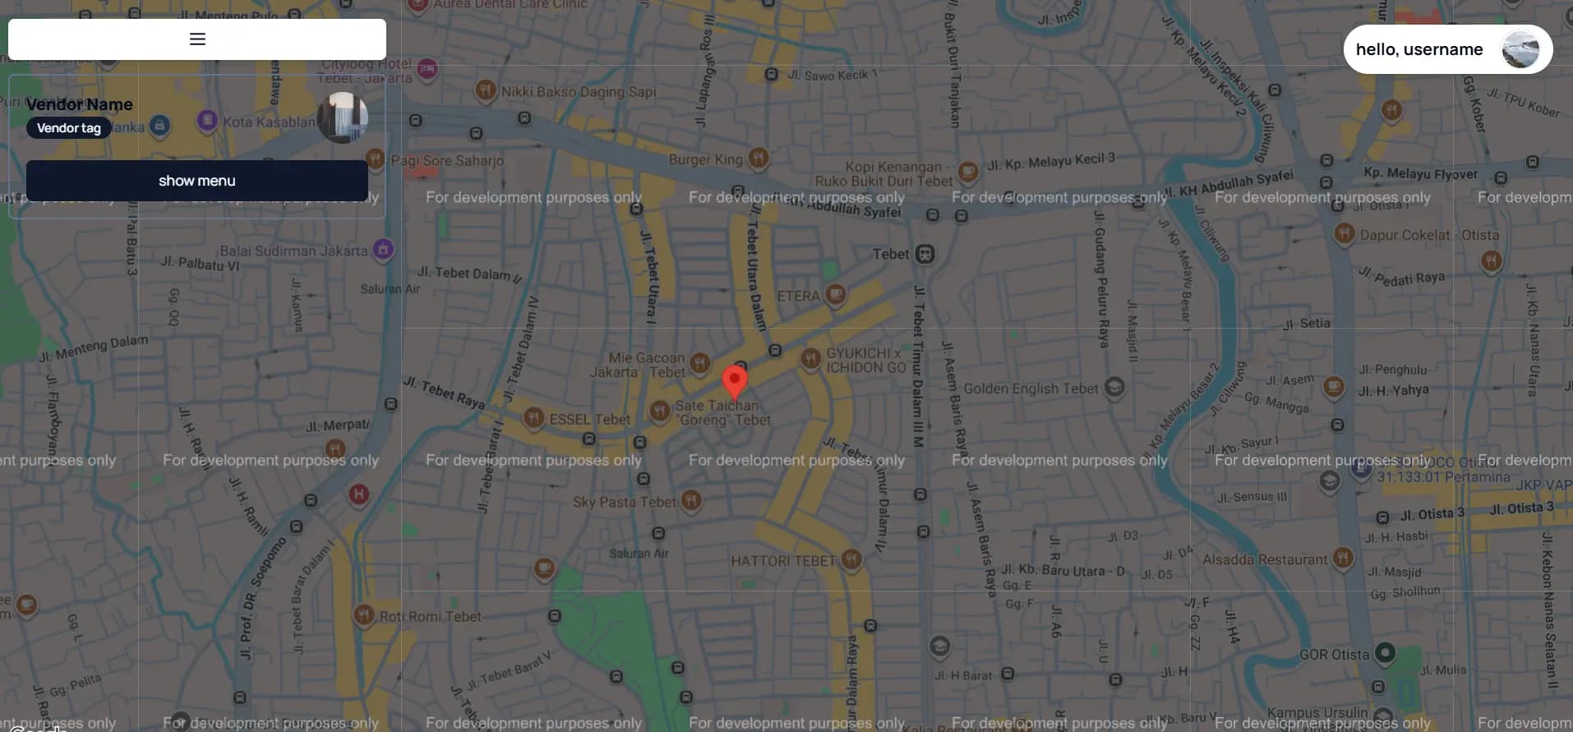Select the Kp. Melayu Flyover label
This screenshot has height=732, width=1573.
pos(1420,173)
